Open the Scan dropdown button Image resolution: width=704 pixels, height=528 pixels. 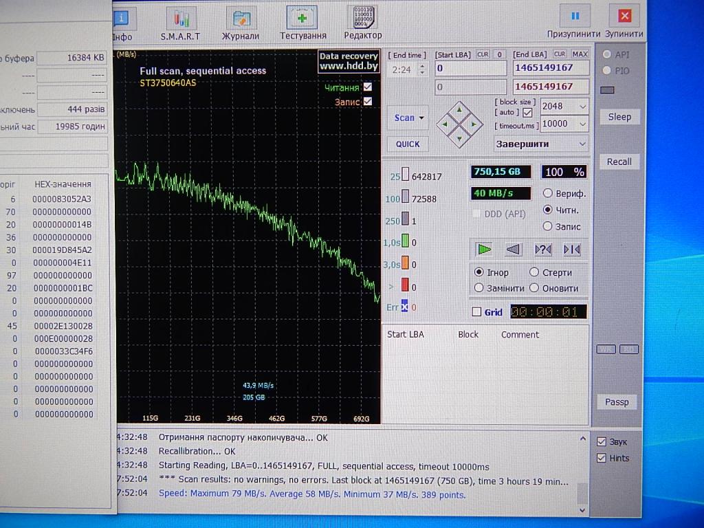coord(408,118)
